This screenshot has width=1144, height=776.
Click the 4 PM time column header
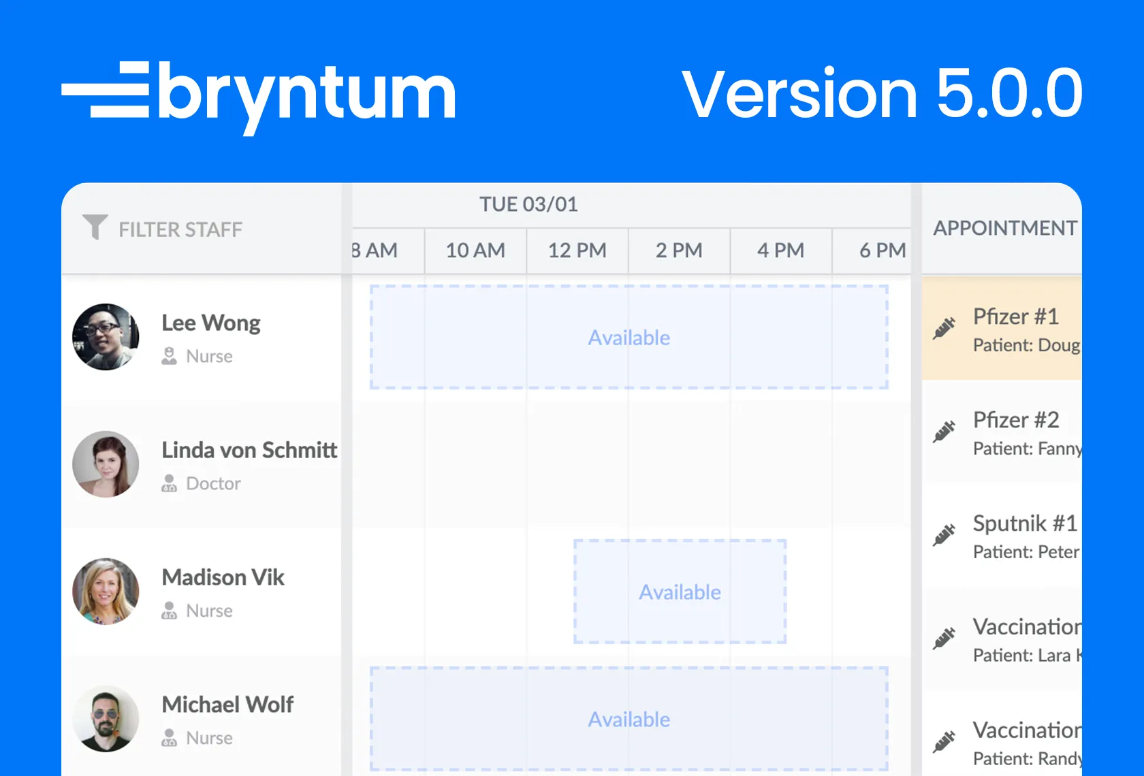click(x=780, y=250)
